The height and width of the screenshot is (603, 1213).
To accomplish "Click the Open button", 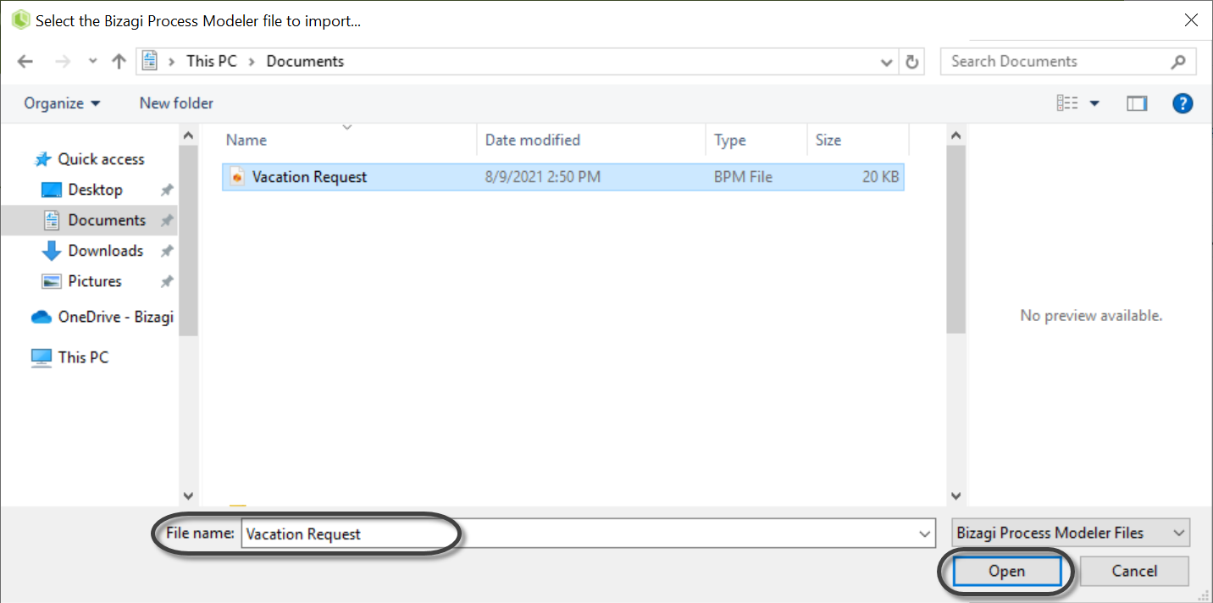I will coord(1006,572).
